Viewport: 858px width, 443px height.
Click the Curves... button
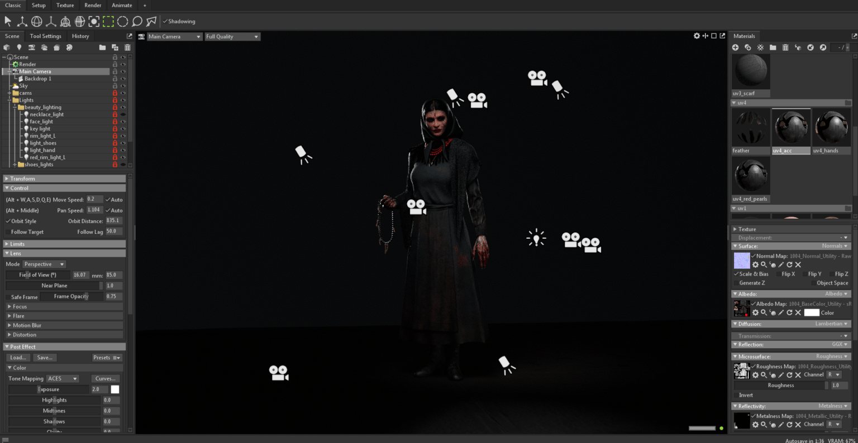[106, 378]
